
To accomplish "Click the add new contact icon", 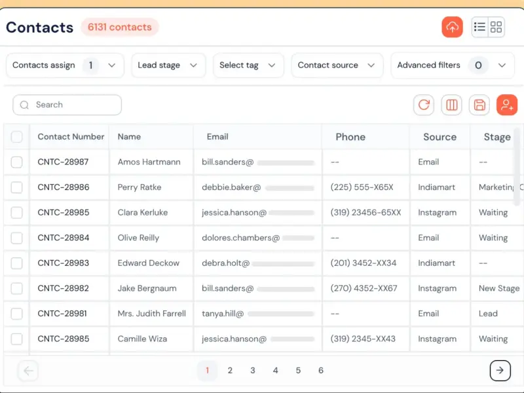I will pos(507,105).
